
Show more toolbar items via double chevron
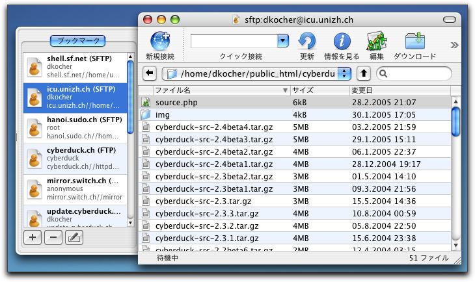pos(454,45)
